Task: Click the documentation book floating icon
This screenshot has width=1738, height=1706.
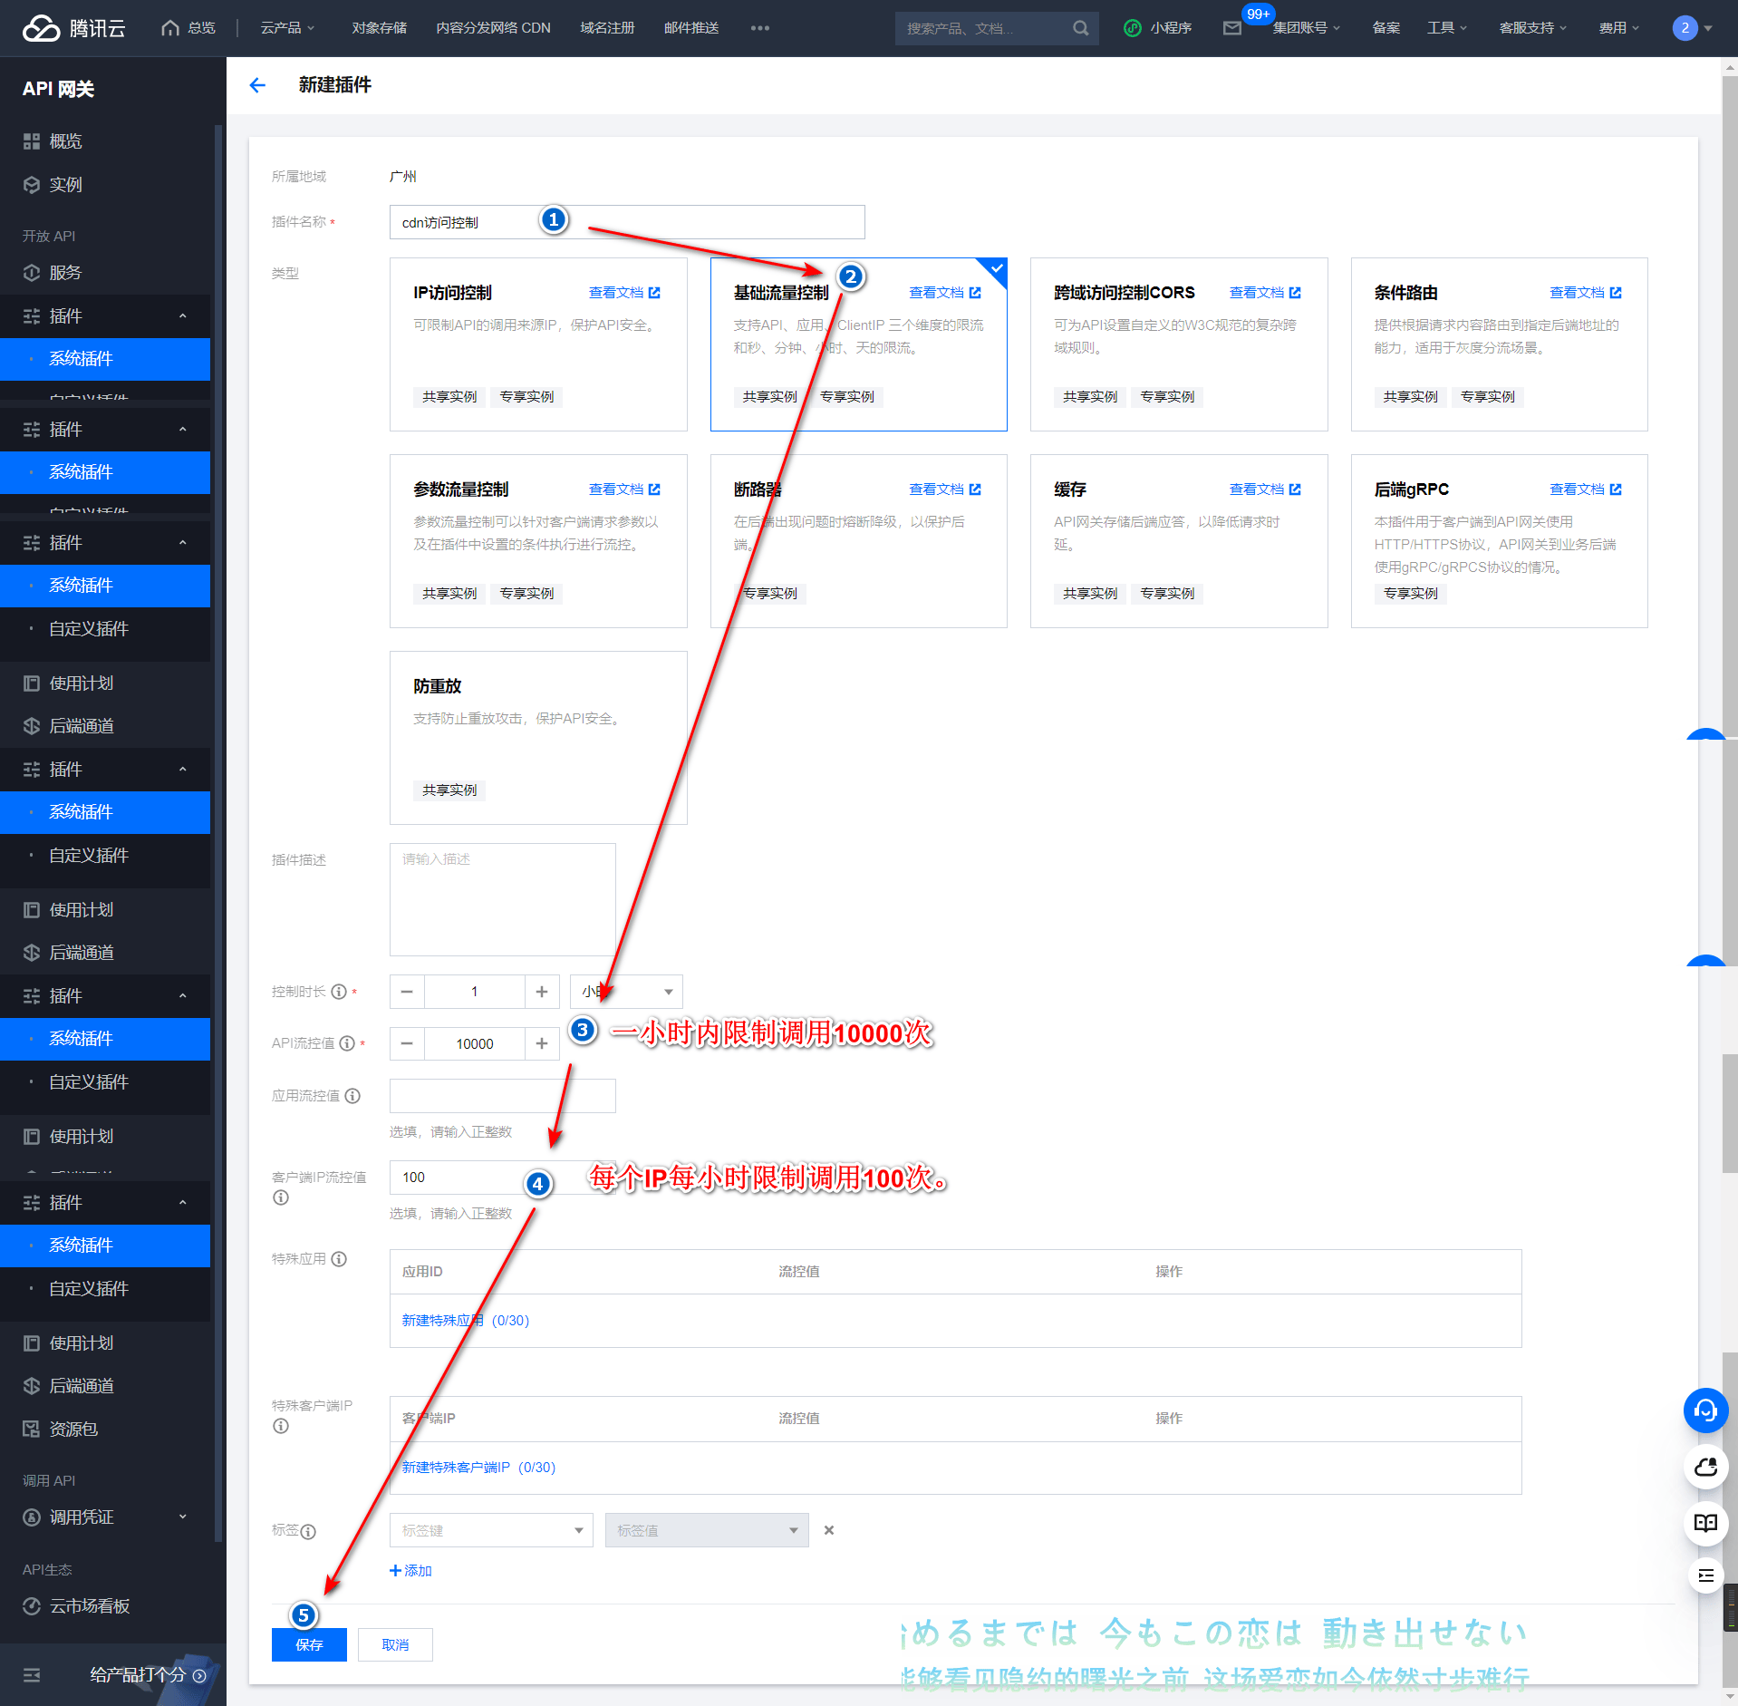Action: click(1704, 1523)
